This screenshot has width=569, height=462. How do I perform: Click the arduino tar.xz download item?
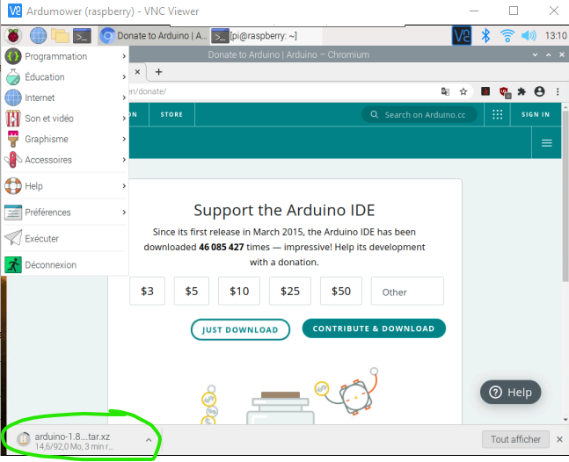(x=75, y=441)
